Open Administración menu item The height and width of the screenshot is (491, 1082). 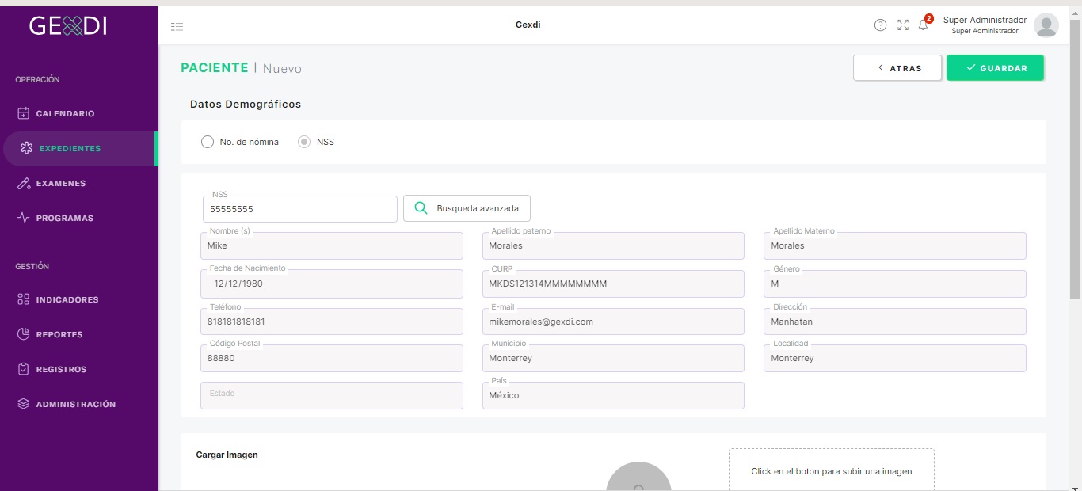pos(79,404)
